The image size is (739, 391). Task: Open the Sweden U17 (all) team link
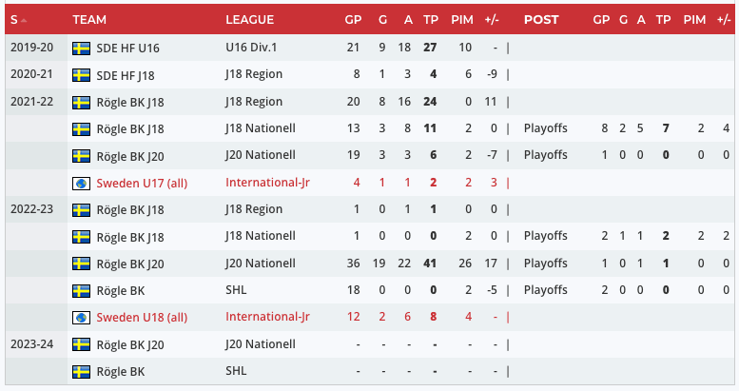(142, 183)
